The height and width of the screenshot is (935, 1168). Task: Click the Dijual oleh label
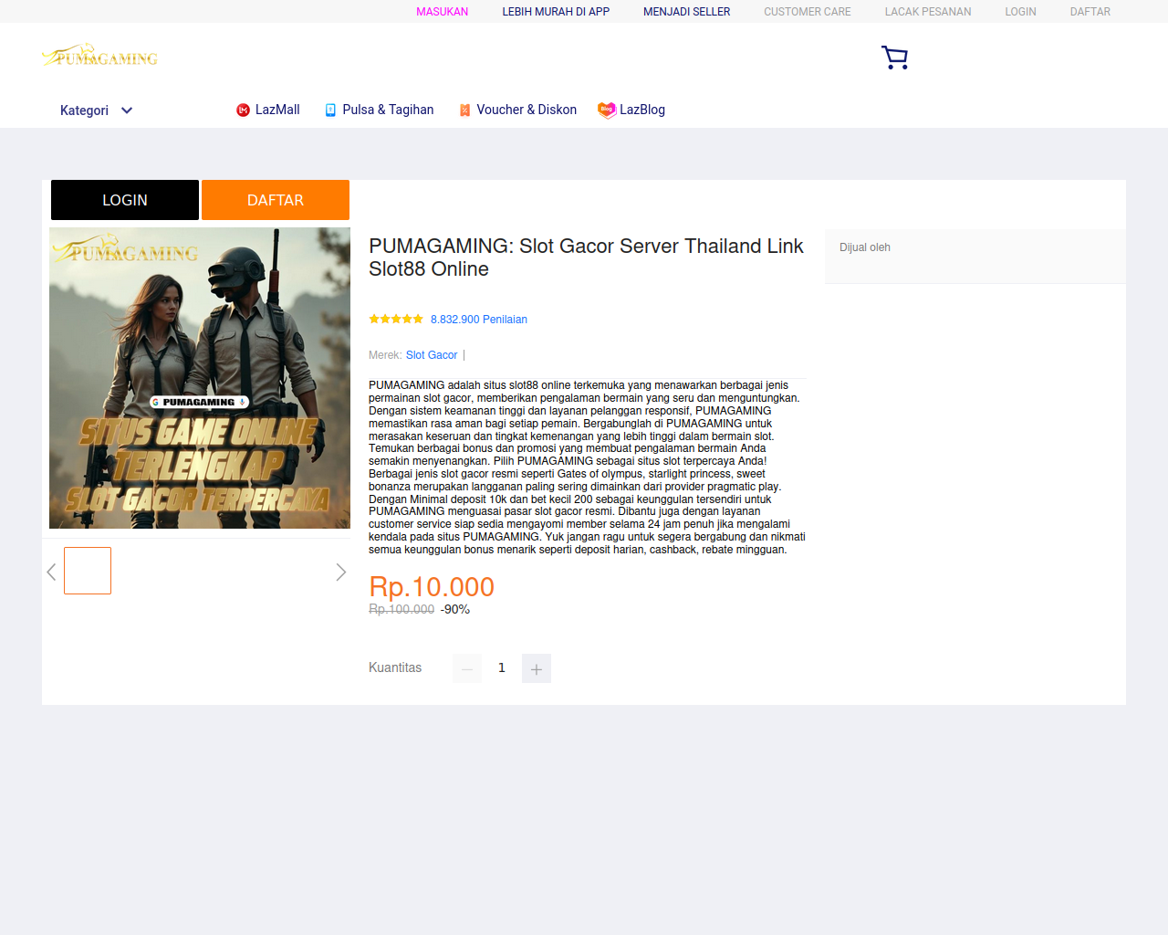(865, 247)
